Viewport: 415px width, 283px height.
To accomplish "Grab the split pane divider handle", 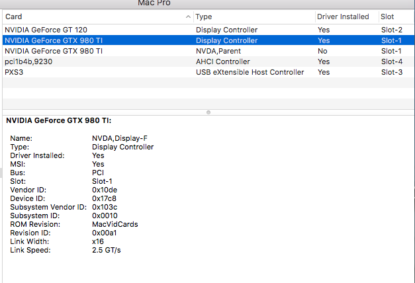I will tap(208, 112).
